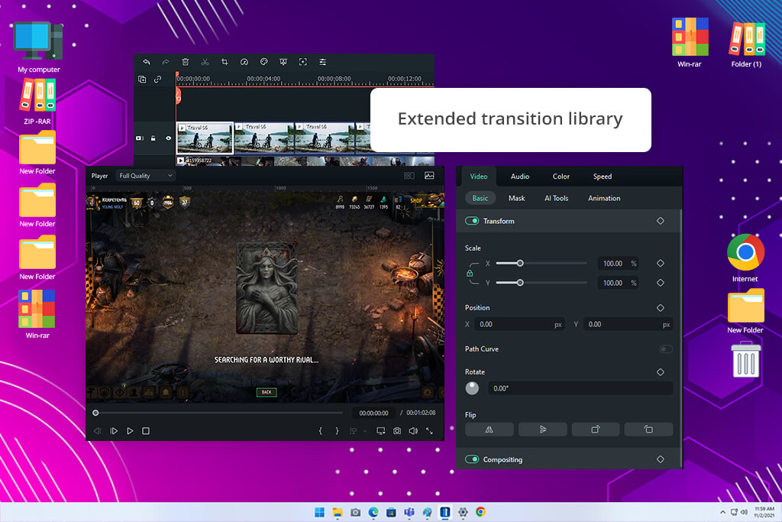The height and width of the screenshot is (522, 782).
Task: Click the Scale X slider handle
Action: [519, 263]
